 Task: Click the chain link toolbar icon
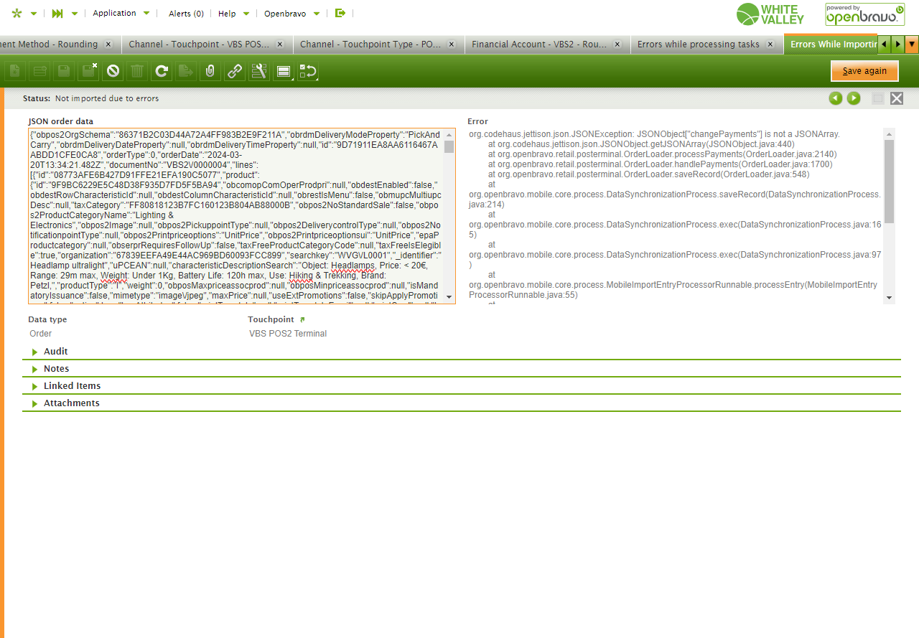234,71
